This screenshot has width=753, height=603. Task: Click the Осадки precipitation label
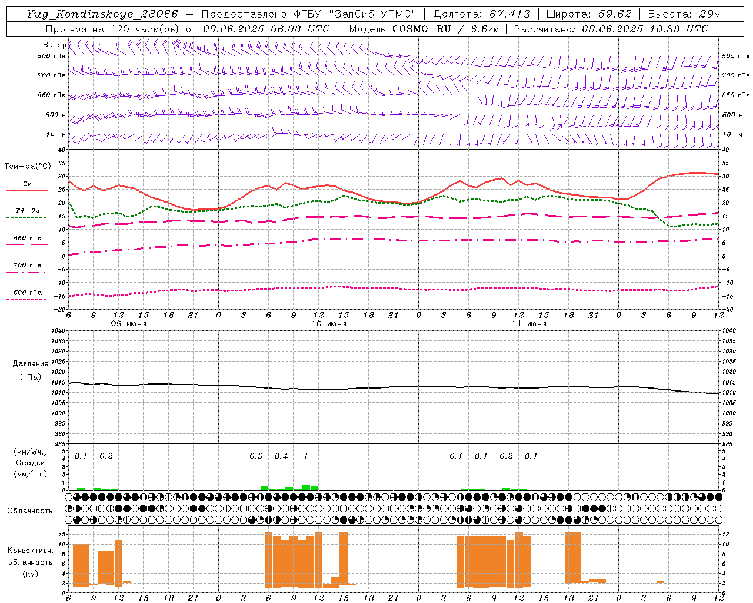pos(31,463)
